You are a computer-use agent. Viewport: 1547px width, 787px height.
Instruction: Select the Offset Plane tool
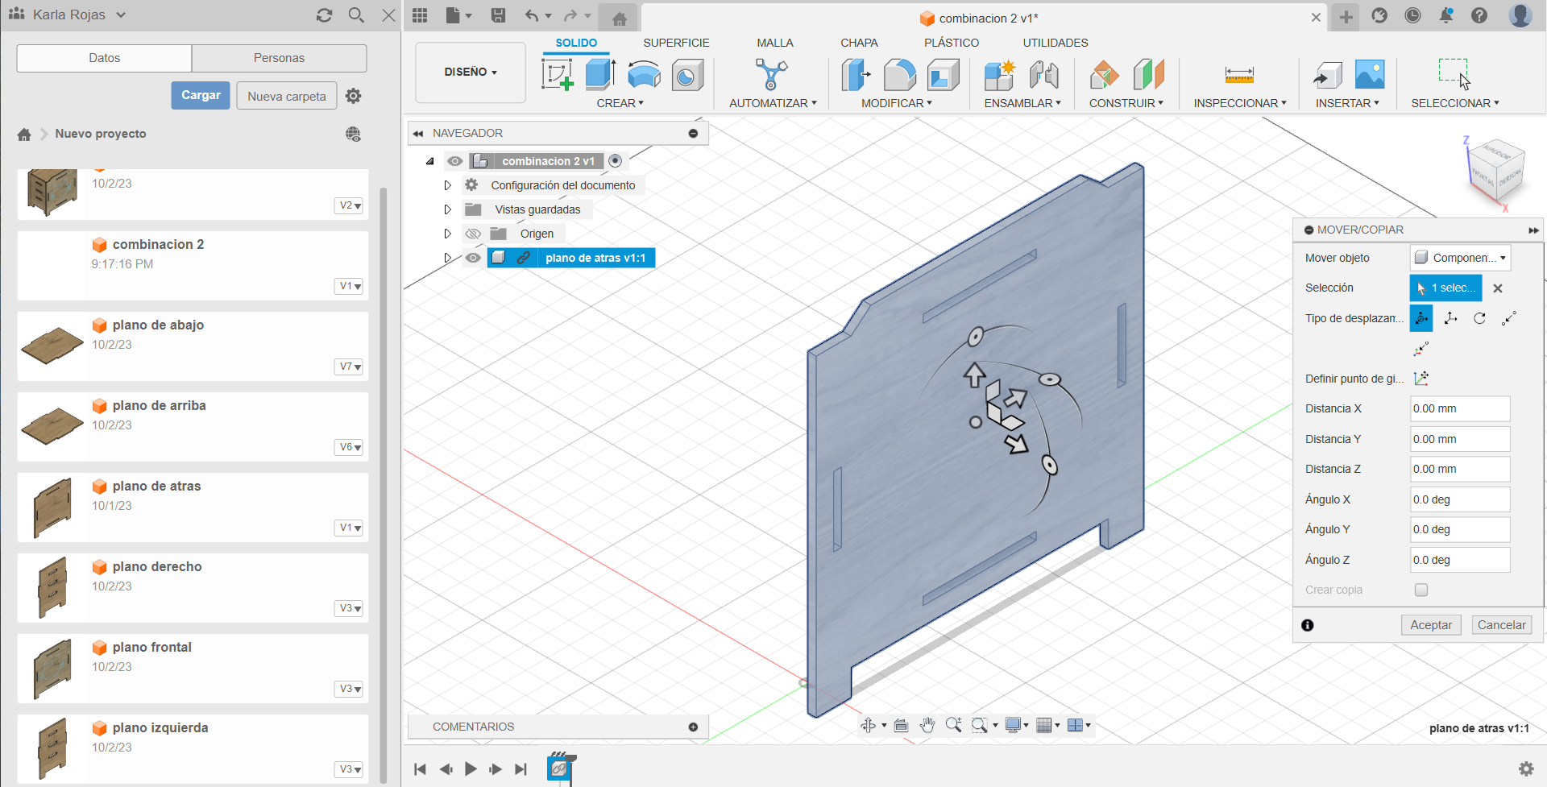(1105, 75)
